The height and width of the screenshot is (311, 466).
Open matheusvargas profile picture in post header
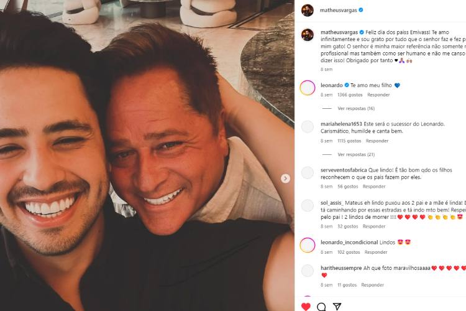click(308, 10)
